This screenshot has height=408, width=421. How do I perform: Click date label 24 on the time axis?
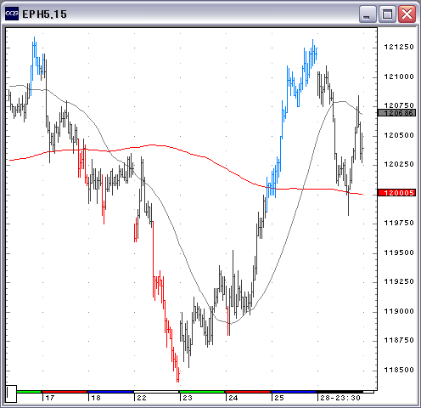233,398
